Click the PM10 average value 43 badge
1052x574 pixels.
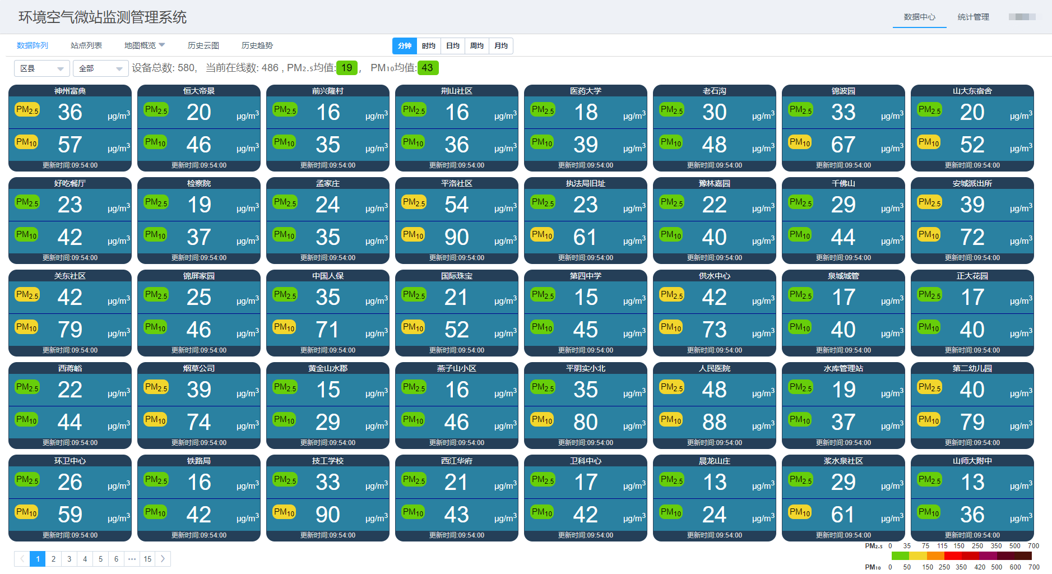pos(428,68)
